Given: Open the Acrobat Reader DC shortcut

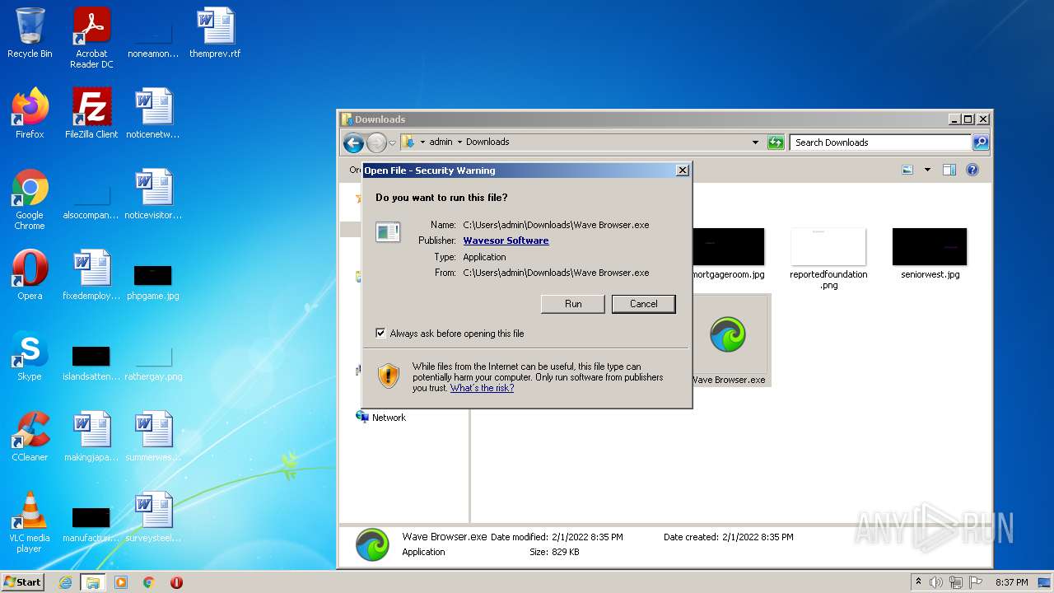Looking at the screenshot, I should pyautogui.click(x=91, y=38).
